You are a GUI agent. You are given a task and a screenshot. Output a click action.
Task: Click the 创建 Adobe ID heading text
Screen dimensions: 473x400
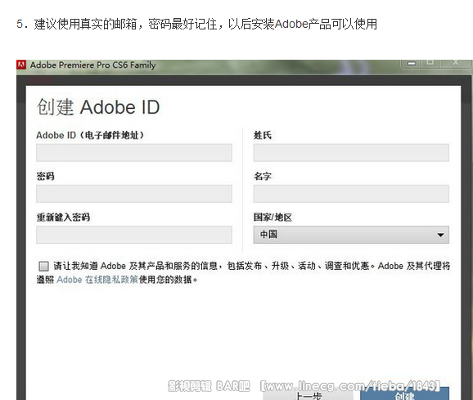[98, 106]
